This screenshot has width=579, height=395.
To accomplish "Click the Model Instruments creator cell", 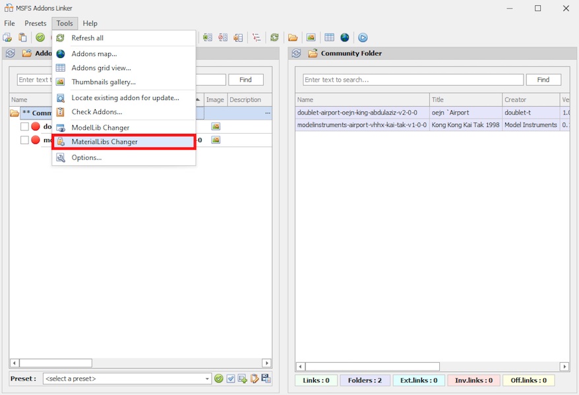I will [x=531, y=125].
